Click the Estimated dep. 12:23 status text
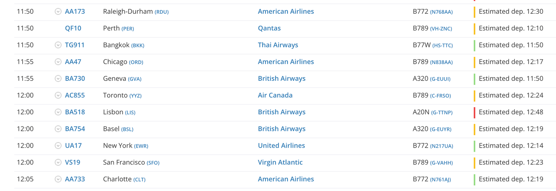556x191 pixels. pos(511,162)
